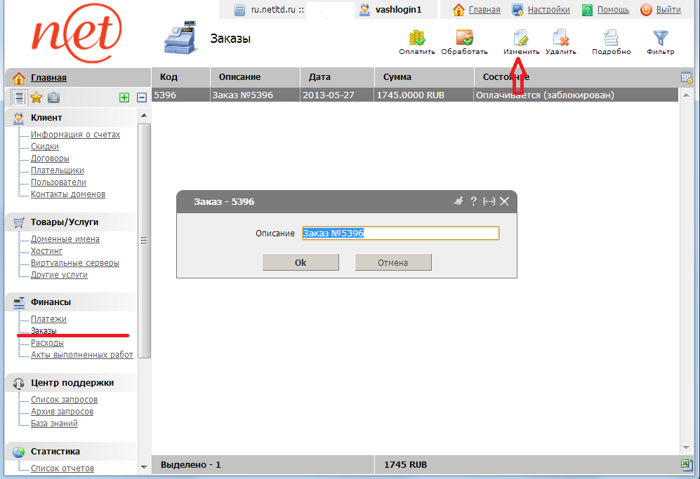
Task: Expand all menu sections with green plus
Action: click(124, 98)
